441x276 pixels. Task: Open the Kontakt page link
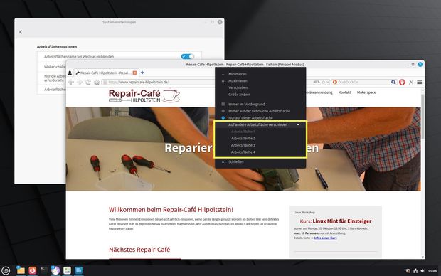tap(344, 92)
